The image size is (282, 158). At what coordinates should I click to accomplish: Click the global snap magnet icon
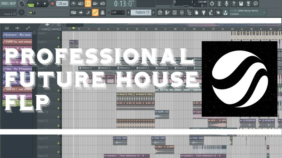point(109,13)
